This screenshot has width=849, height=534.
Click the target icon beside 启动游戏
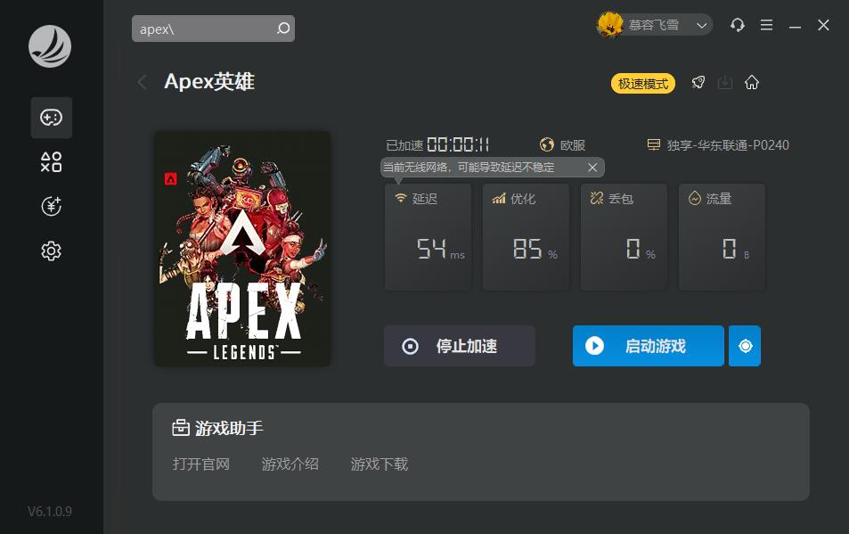pos(745,346)
